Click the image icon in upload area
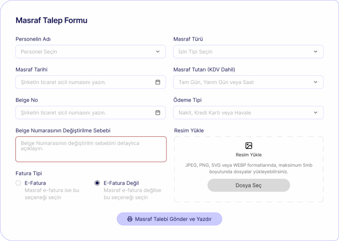The height and width of the screenshot is (241, 339). pyautogui.click(x=249, y=146)
